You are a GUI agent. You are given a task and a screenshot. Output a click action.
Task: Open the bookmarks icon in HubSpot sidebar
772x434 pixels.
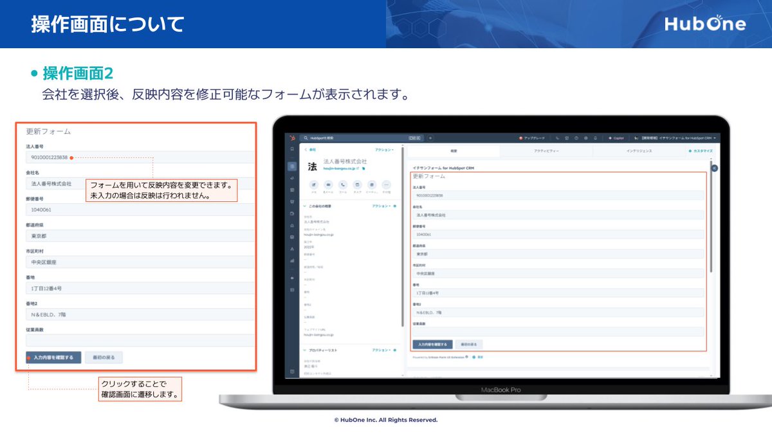click(292, 149)
